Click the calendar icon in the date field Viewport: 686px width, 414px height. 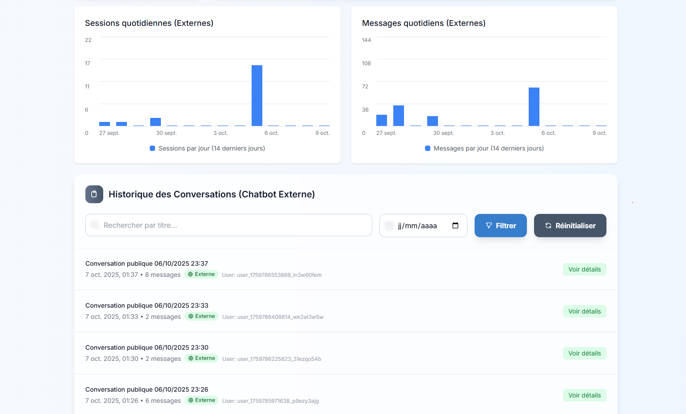455,226
